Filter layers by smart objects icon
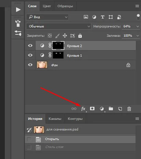141x159 pixels. click(x=119, y=17)
